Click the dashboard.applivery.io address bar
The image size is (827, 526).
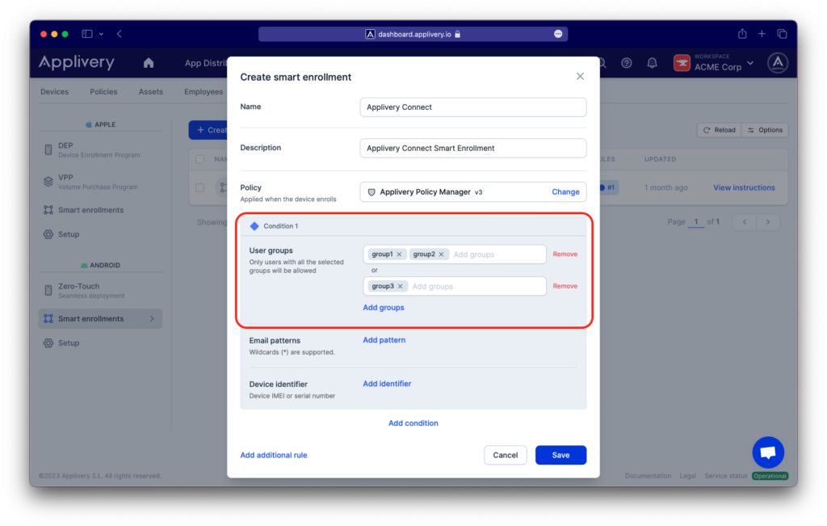(x=413, y=34)
